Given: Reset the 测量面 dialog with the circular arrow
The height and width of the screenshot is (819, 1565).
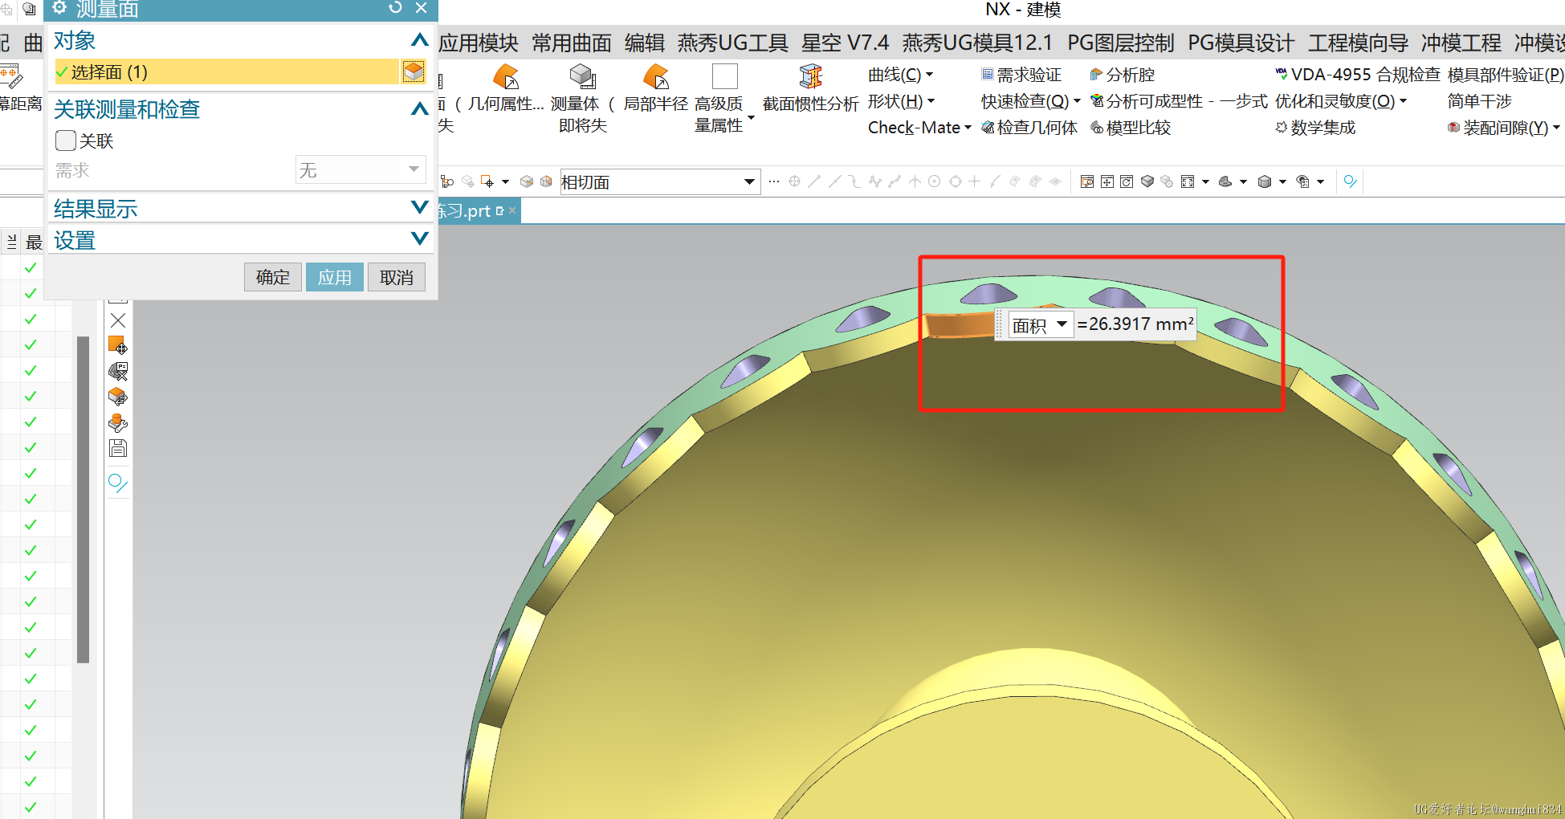Looking at the screenshot, I should (395, 7).
